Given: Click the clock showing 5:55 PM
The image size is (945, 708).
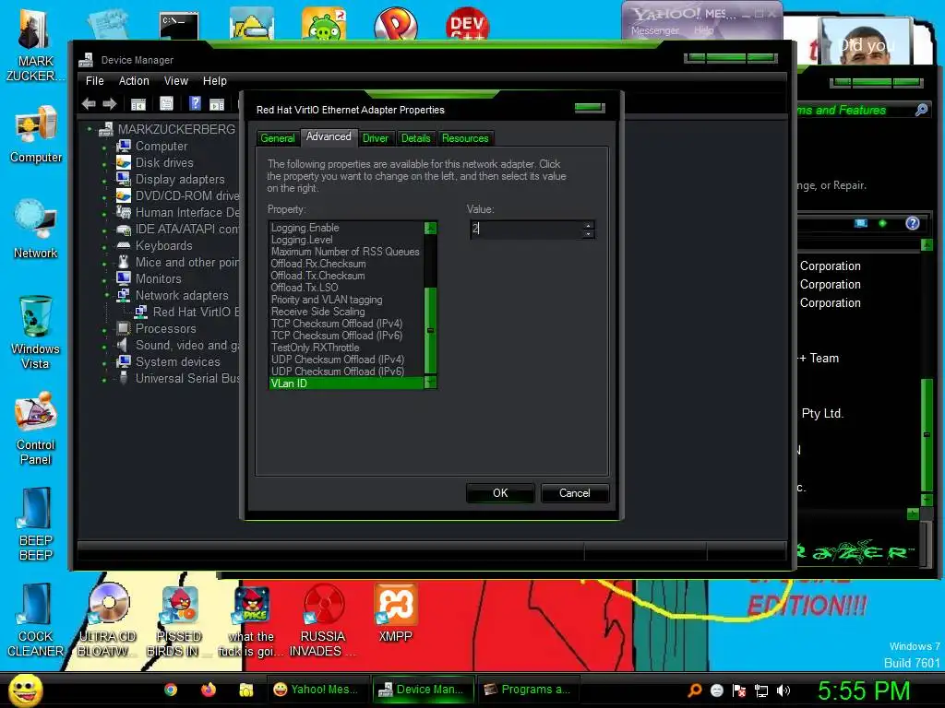Looking at the screenshot, I should (864, 690).
